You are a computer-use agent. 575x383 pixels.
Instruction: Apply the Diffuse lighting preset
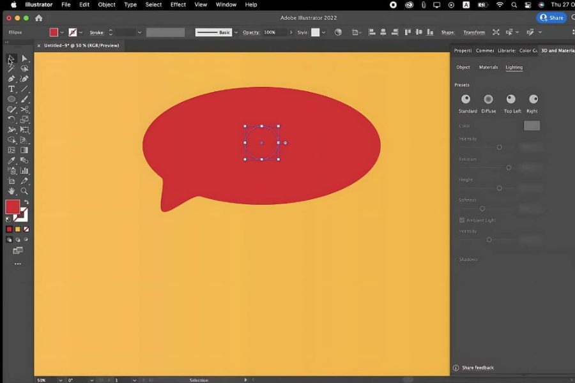click(488, 99)
